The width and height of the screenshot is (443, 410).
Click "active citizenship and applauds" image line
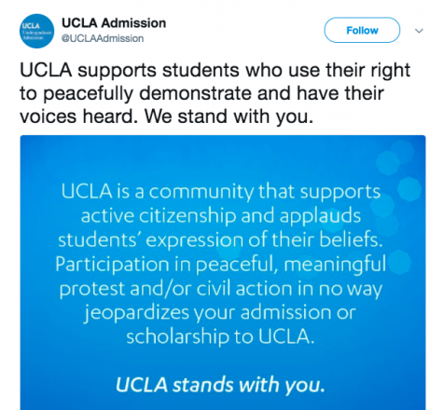pos(221,216)
